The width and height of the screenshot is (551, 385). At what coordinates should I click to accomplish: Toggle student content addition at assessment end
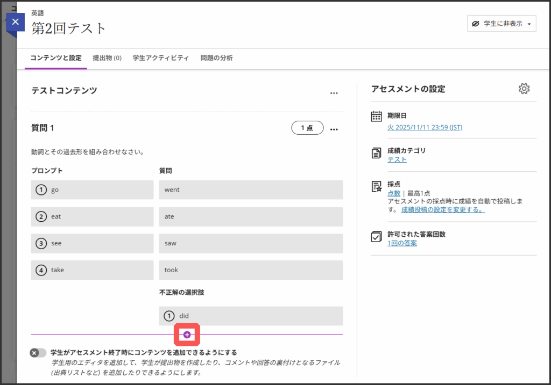coord(38,353)
